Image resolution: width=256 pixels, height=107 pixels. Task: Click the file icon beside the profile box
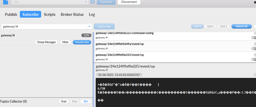tap(5, 2)
